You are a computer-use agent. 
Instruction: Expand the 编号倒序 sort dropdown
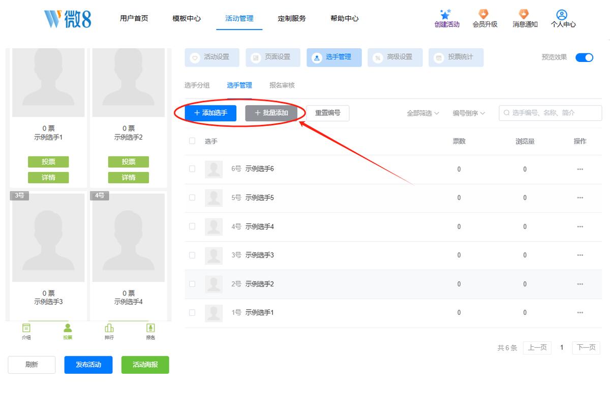tap(469, 113)
